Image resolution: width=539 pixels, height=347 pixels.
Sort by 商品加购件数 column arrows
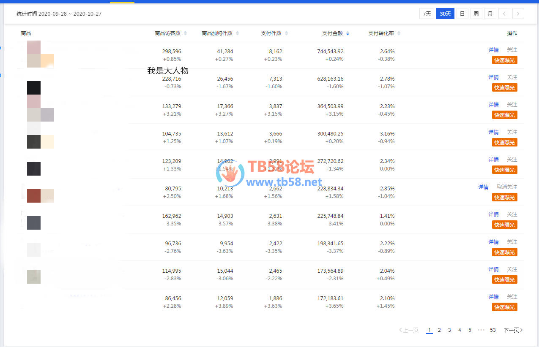tap(237, 33)
